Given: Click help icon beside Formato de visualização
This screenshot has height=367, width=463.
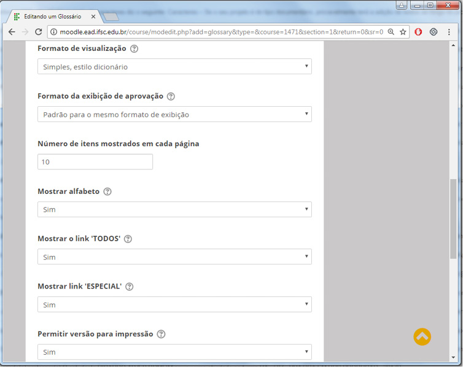Looking at the screenshot, I should click(x=134, y=48).
